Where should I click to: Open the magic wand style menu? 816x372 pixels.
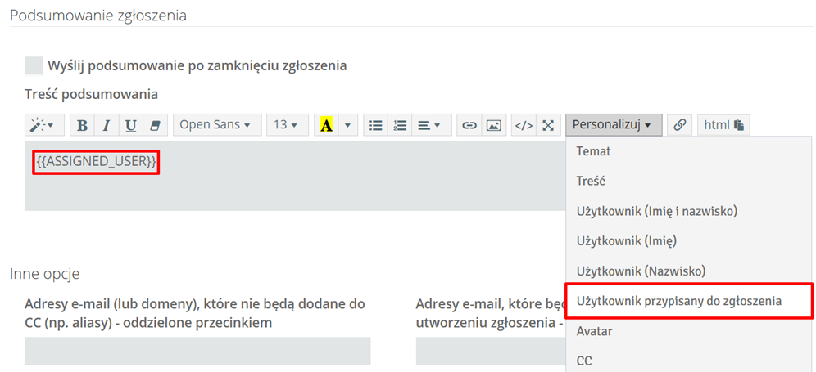point(44,125)
